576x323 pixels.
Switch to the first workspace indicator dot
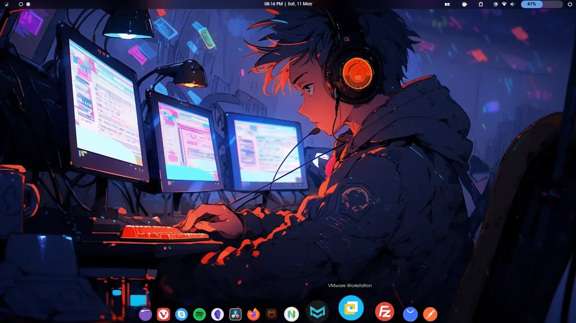coord(21,4)
